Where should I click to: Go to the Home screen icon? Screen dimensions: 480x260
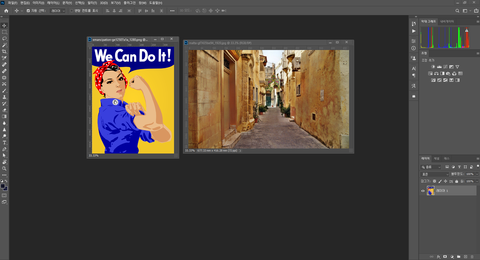[x=6, y=11]
